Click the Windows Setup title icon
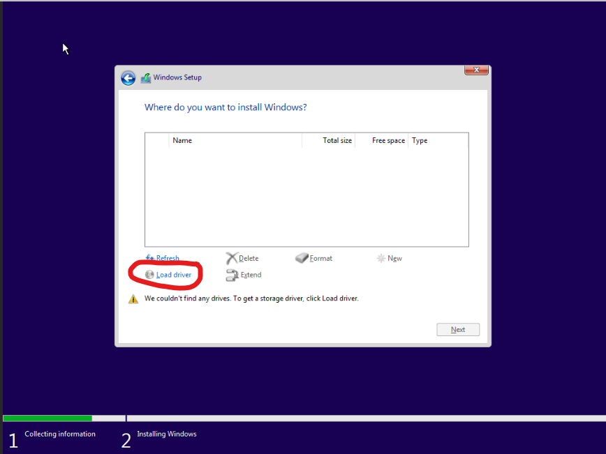 coord(146,78)
